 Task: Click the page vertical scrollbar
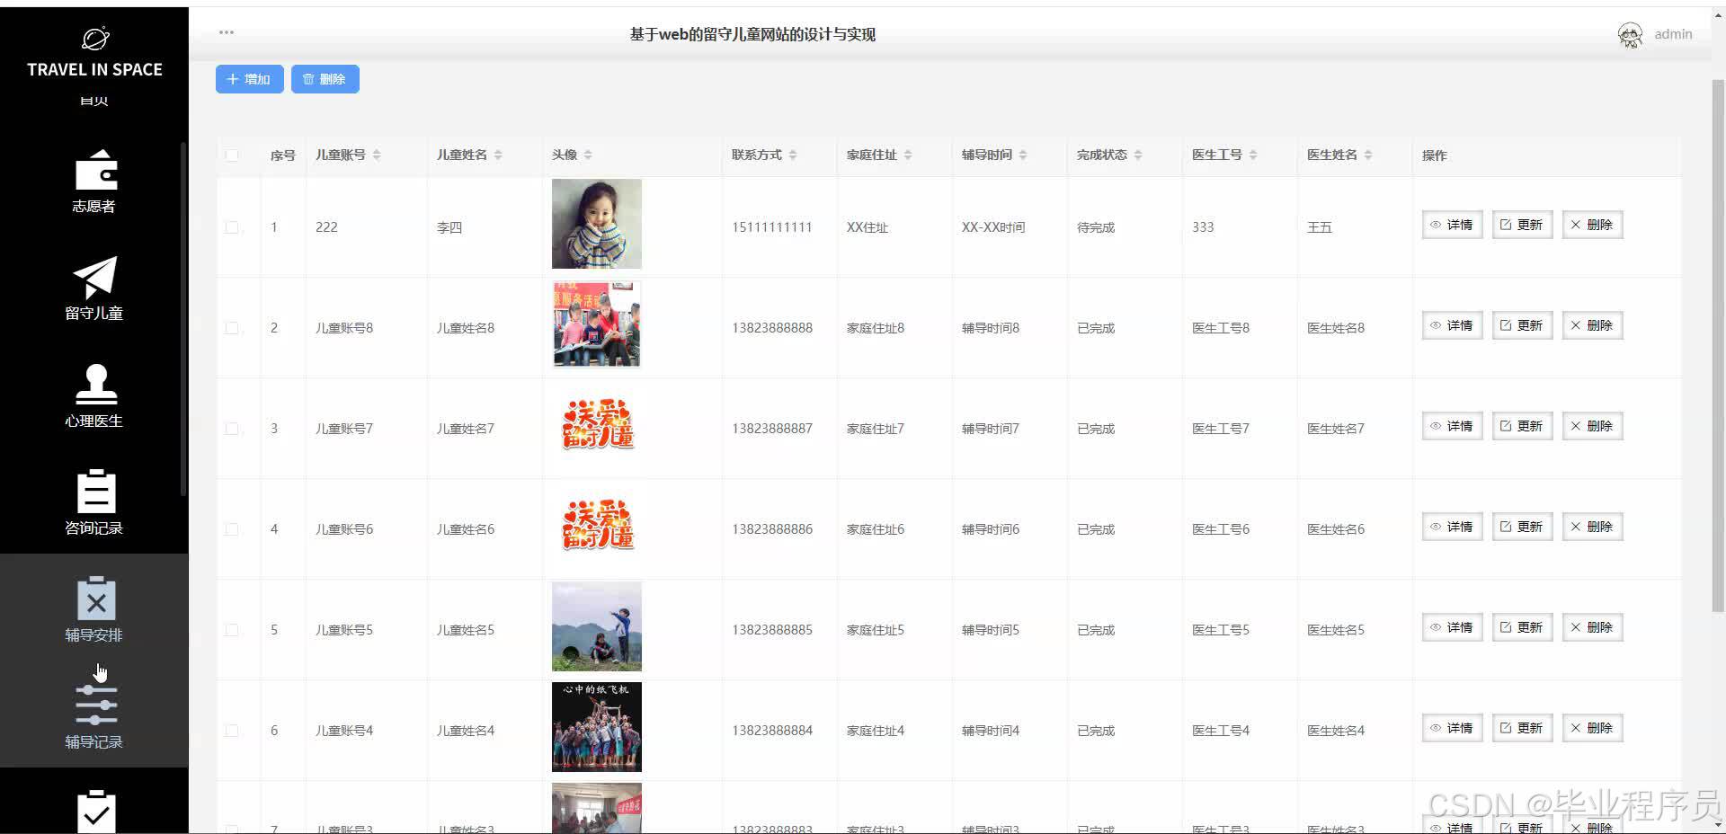[1718, 346]
